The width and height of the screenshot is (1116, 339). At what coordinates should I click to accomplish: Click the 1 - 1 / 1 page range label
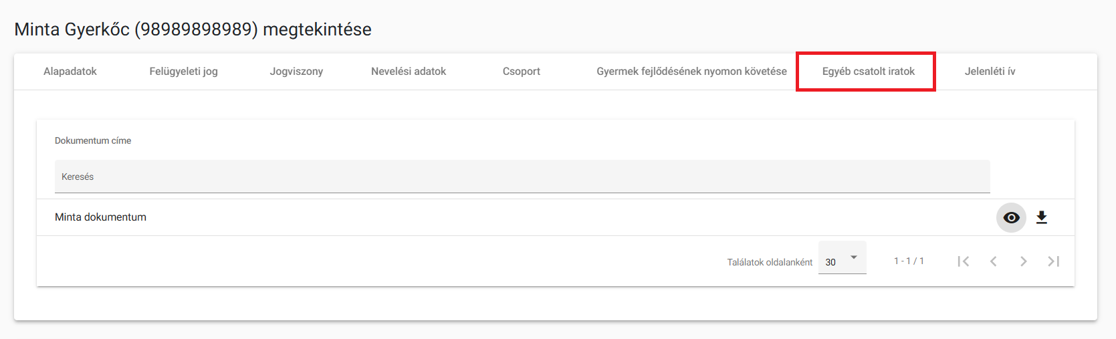pyautogui.click(x=909, y=261)
